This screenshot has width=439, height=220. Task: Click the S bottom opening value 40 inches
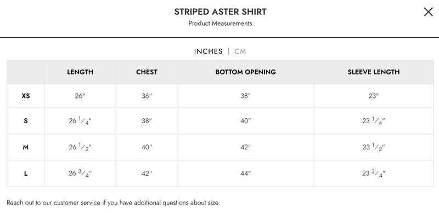[x=245, y=121]
